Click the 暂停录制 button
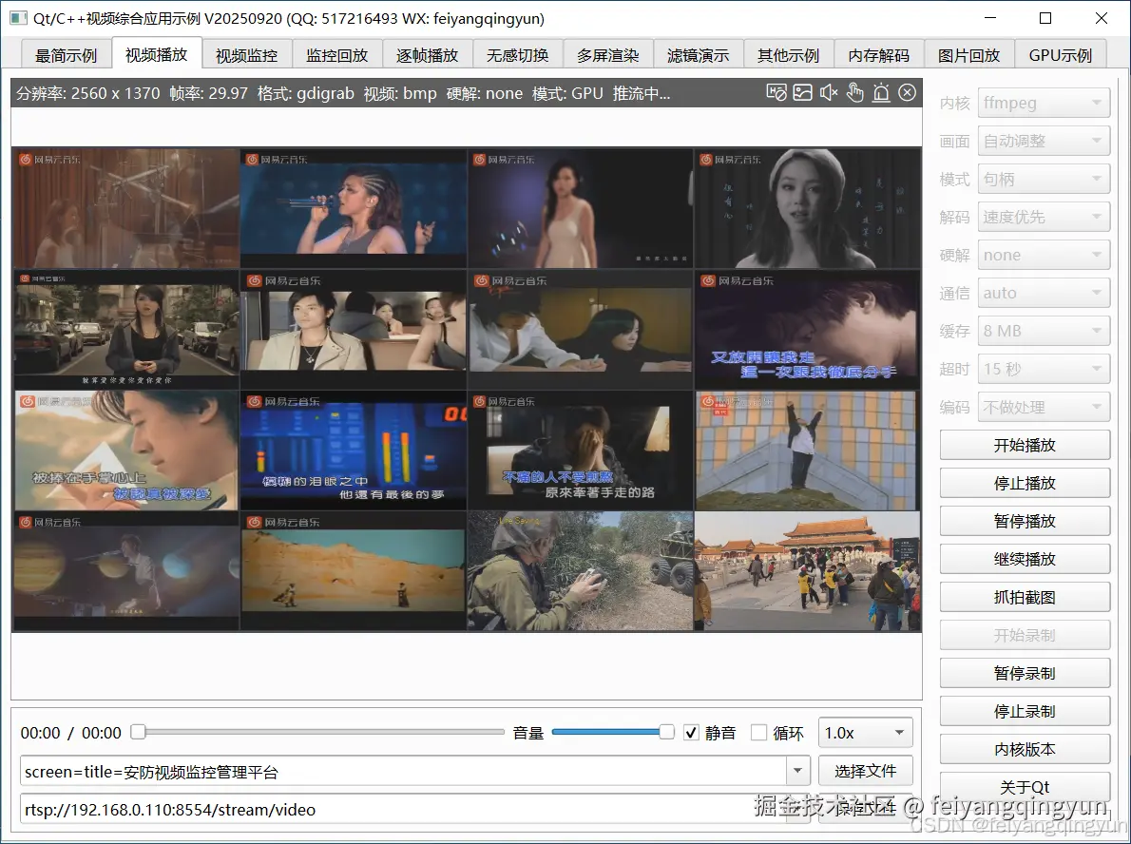Viewport: 1131px width, 844px height. pos(1025,673)
